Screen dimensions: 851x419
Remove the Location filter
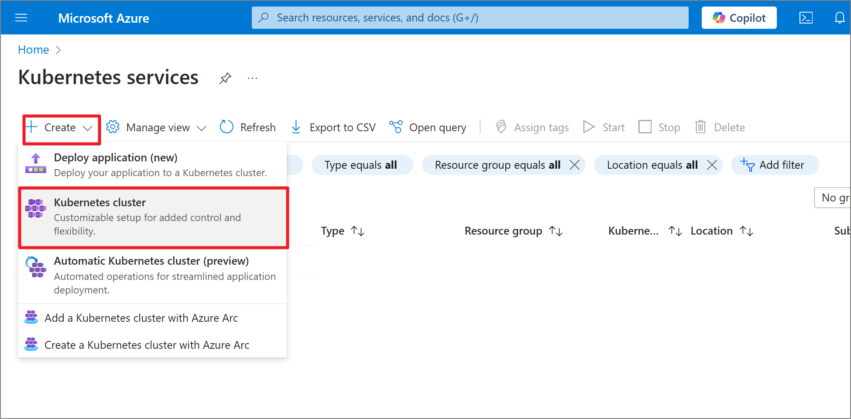tap(712, 165)
